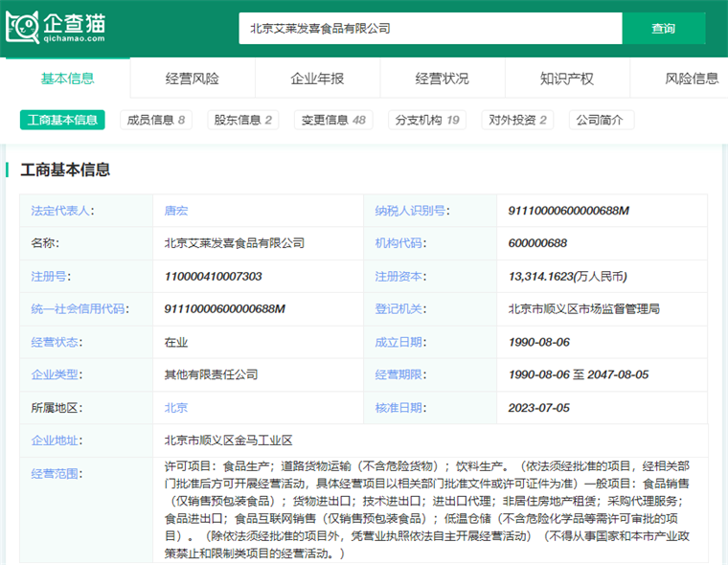728x565 pixels.
Task: Click the business scope description paragraph
Action: [427, 509]
